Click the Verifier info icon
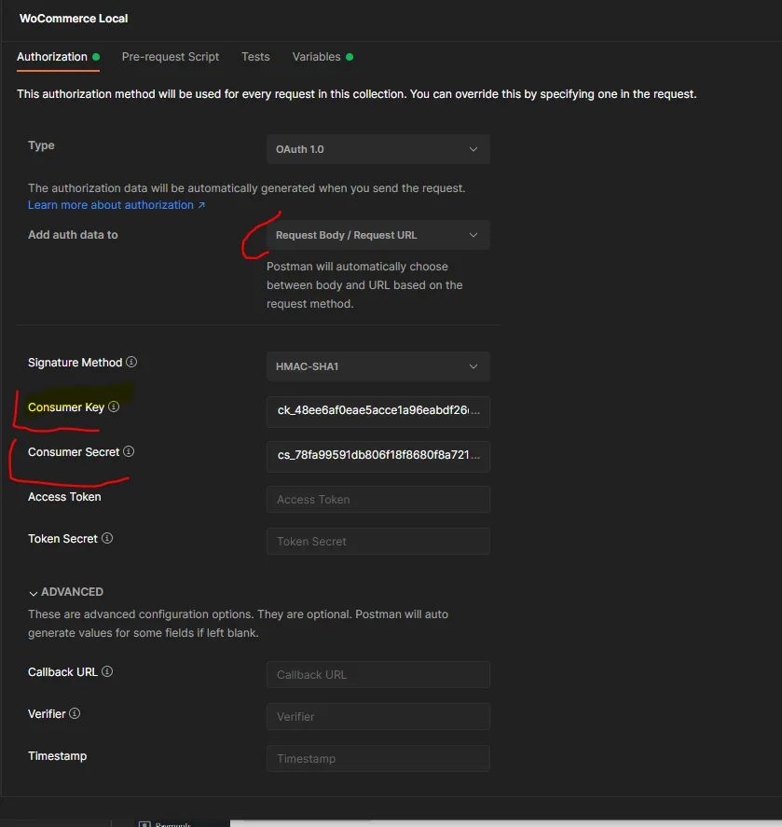782x827 pixels. (x=75, y=713)
